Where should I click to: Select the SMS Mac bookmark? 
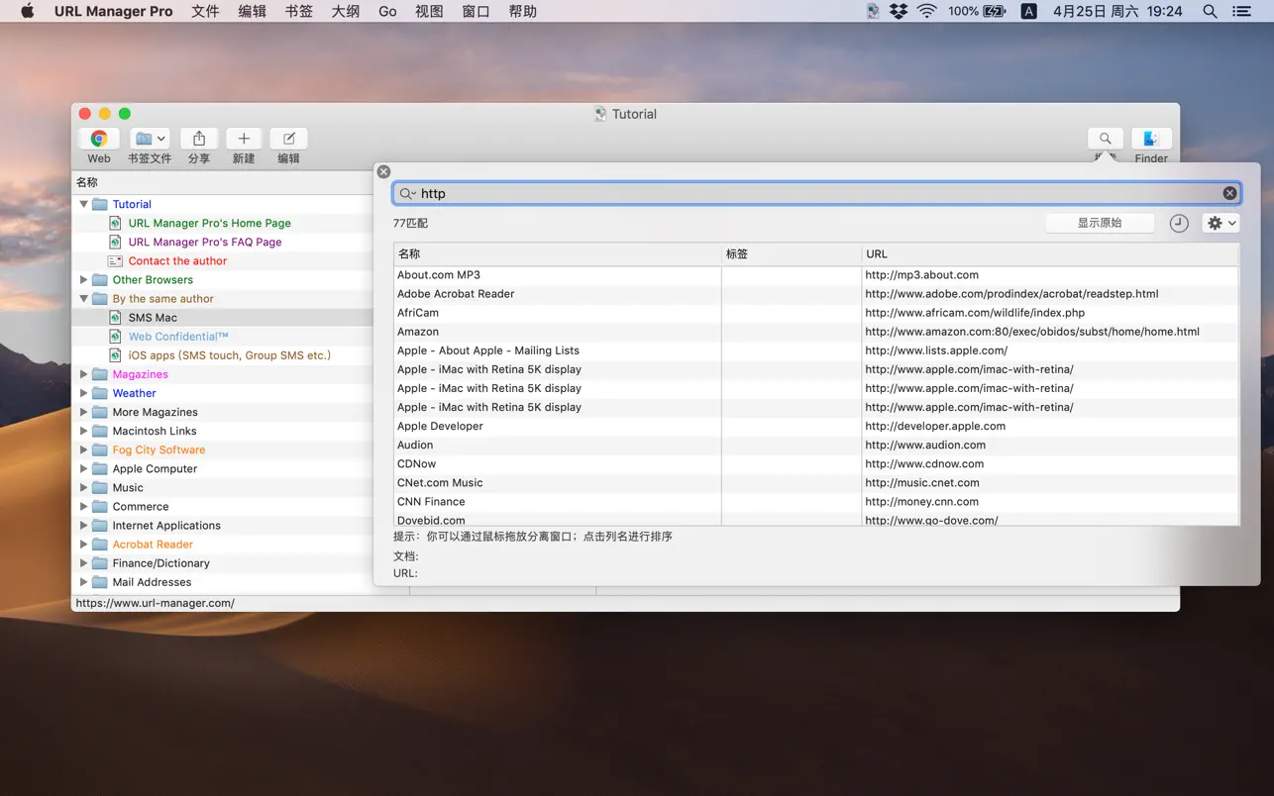coord(153,317)
